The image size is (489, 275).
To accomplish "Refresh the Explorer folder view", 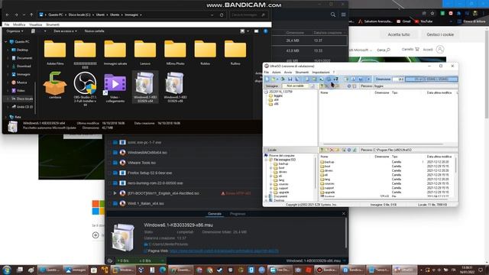I will (222, 15).
